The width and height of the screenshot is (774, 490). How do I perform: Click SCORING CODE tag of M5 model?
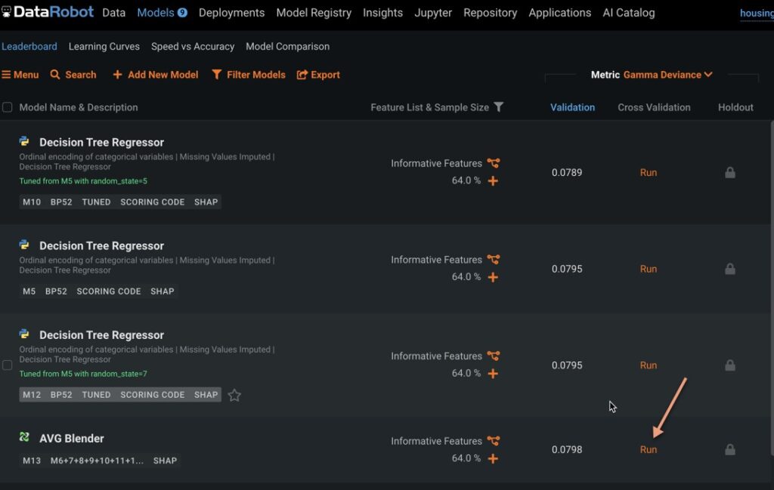(109, 291)
